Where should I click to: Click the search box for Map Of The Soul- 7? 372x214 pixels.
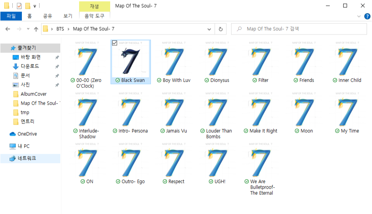click(299, 29)
